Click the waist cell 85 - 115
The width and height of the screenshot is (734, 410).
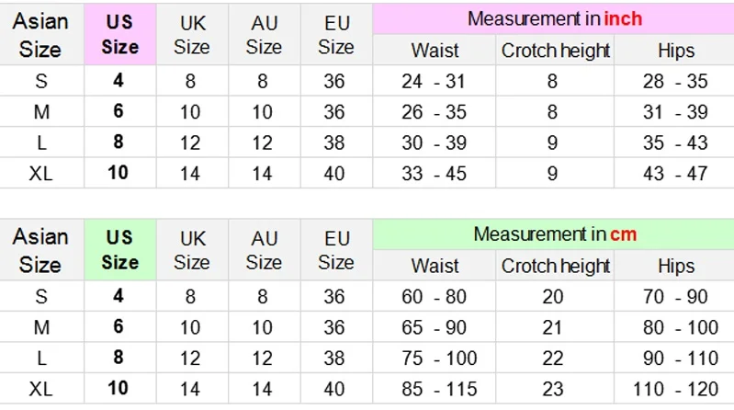(434, 388)
